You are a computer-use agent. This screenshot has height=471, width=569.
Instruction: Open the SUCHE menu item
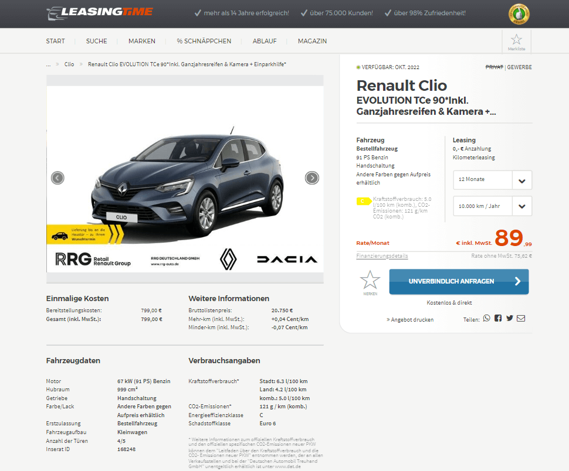pos(97,42)
